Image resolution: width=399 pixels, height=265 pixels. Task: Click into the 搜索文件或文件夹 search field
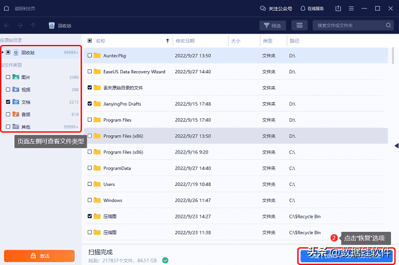coord(348,26)
